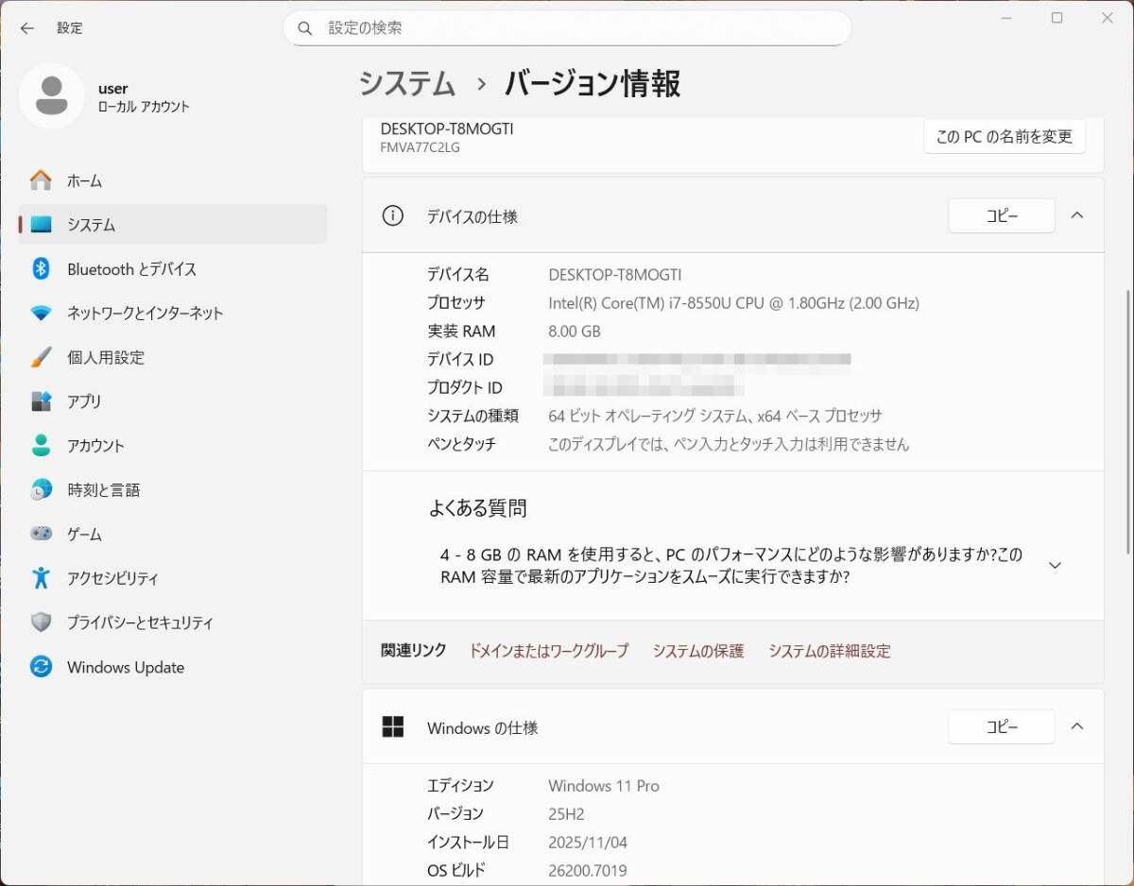Click the personalization paintbrush icon
The image size is (1134, 886).
41,357
